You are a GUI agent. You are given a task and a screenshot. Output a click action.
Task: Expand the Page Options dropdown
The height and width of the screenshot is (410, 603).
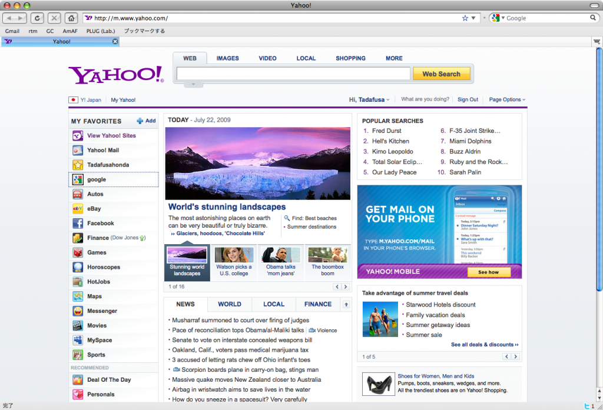coord(507,99)
